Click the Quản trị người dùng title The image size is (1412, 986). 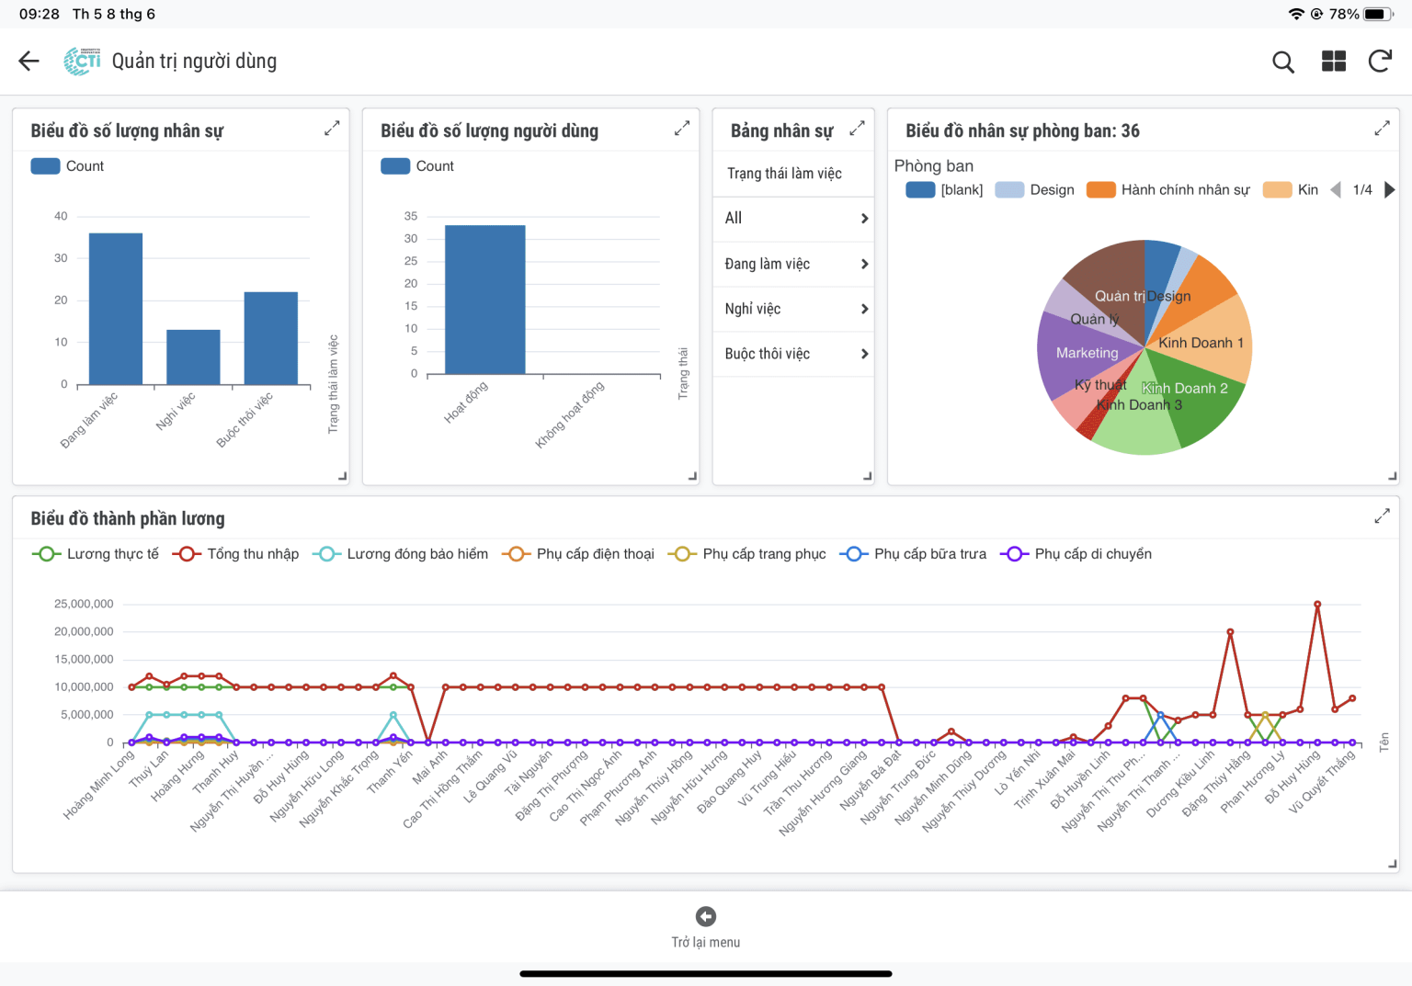coord(194,62)
